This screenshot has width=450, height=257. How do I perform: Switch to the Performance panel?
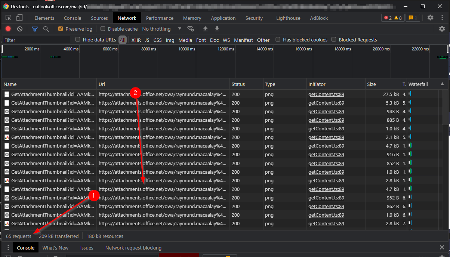coord(160,18)
